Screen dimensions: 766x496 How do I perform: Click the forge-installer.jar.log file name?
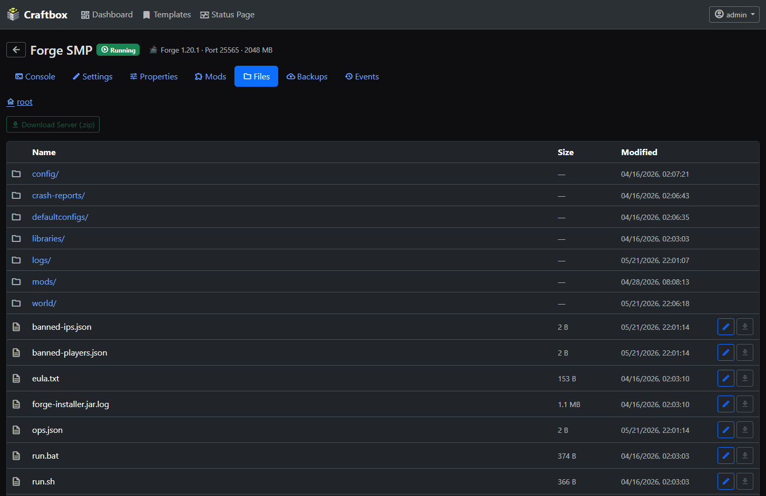71,404
